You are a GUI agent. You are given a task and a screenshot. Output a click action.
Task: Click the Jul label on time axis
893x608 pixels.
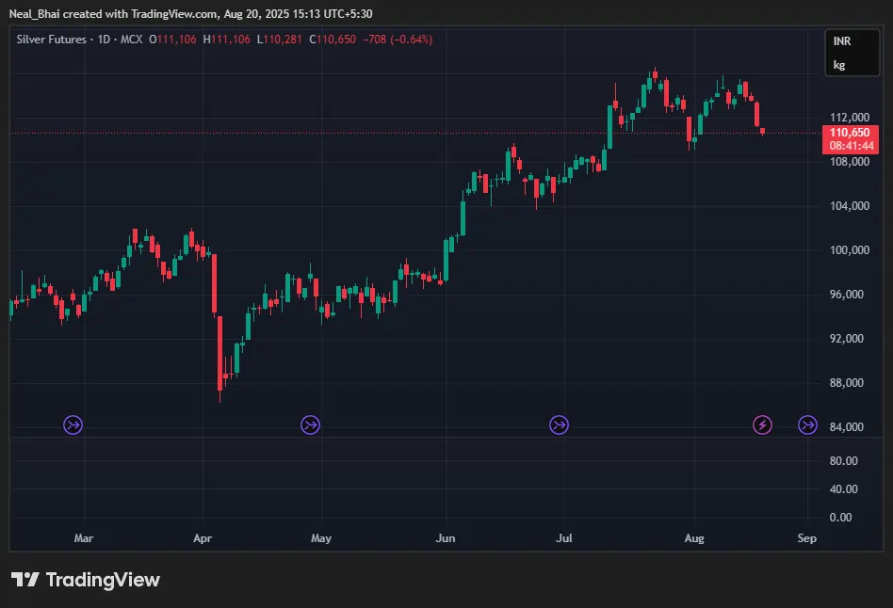[564, 538]
